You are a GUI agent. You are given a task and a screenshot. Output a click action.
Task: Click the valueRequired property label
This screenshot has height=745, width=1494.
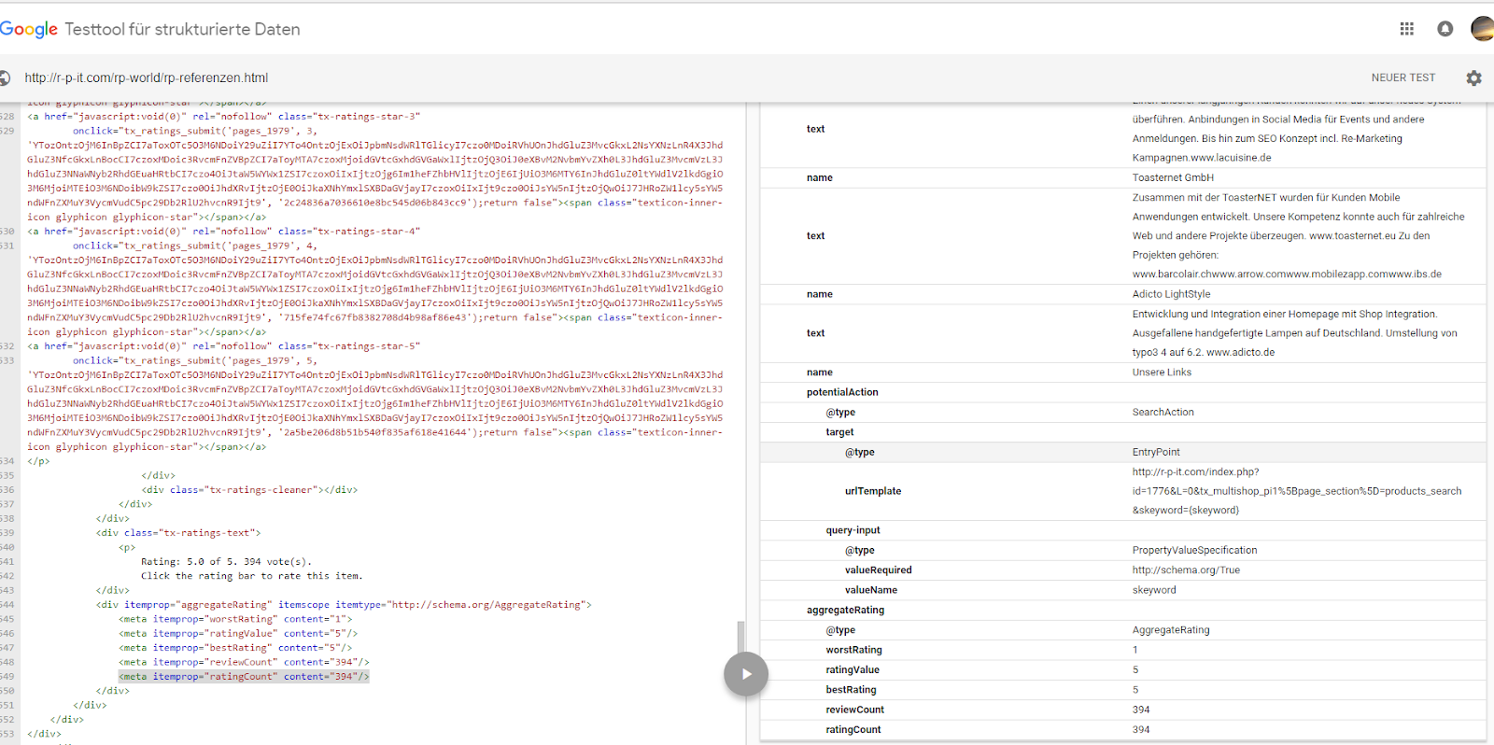point(879,570)
